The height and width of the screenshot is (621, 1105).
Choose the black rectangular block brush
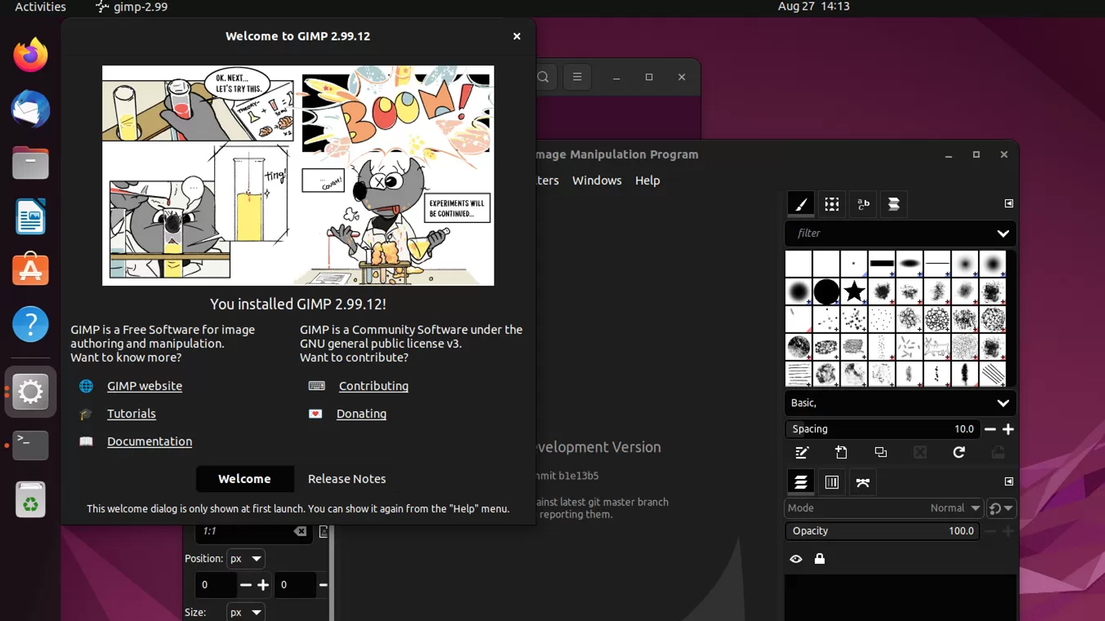882,264
